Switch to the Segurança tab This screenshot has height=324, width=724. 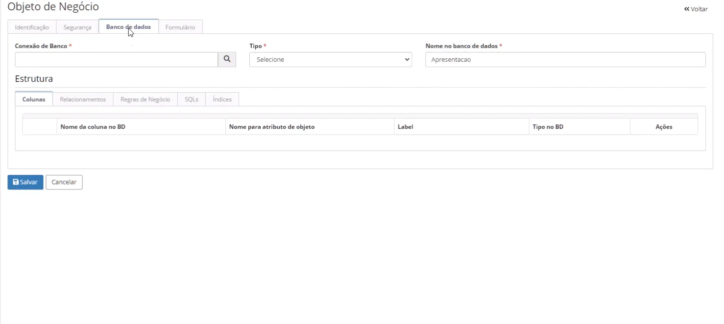tap(77, 27)
